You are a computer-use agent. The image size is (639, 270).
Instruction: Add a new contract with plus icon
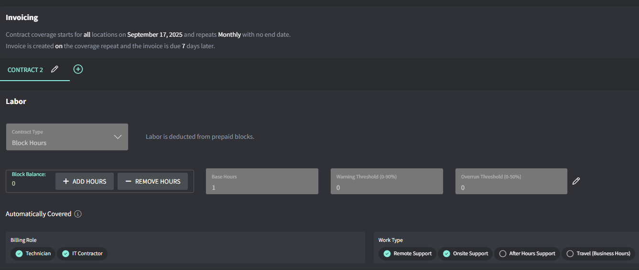[78, 69]
